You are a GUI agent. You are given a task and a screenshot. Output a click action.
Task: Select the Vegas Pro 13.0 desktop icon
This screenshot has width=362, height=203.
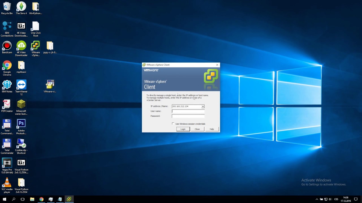7,166
